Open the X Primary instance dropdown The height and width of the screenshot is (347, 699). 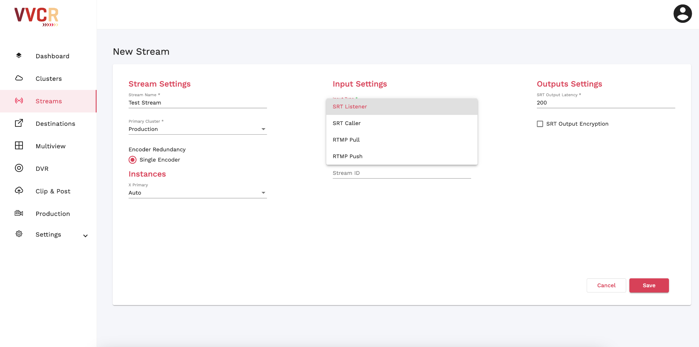point(197,193)
